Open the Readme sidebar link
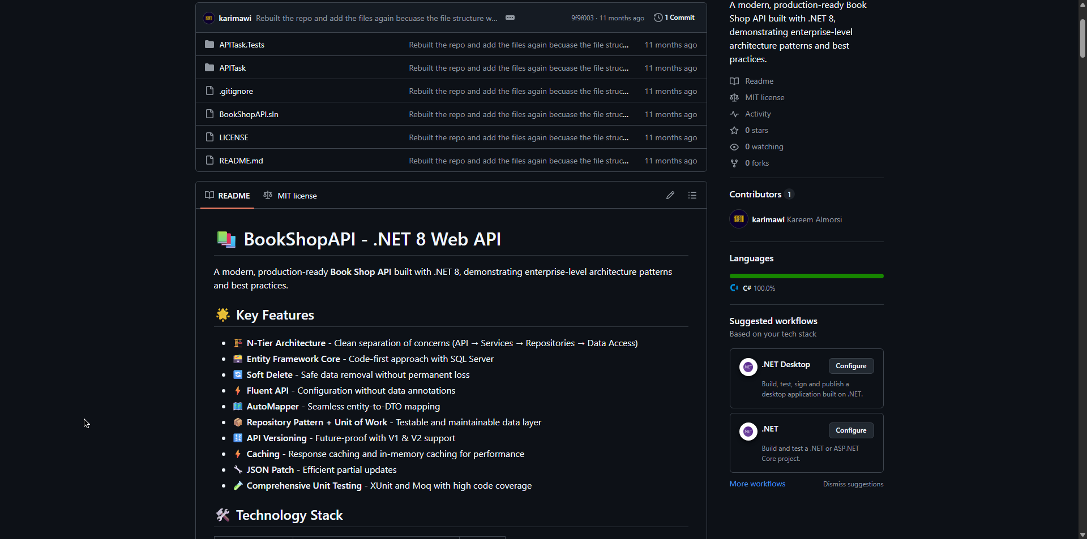Screen dimensions: 1087x539 759,81
